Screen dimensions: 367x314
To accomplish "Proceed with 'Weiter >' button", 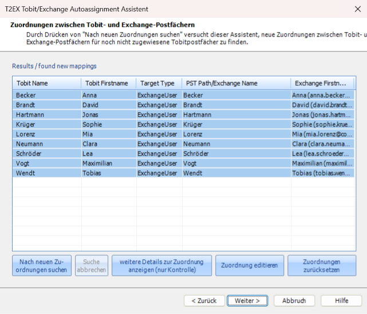I will click(x=247, y=301).
